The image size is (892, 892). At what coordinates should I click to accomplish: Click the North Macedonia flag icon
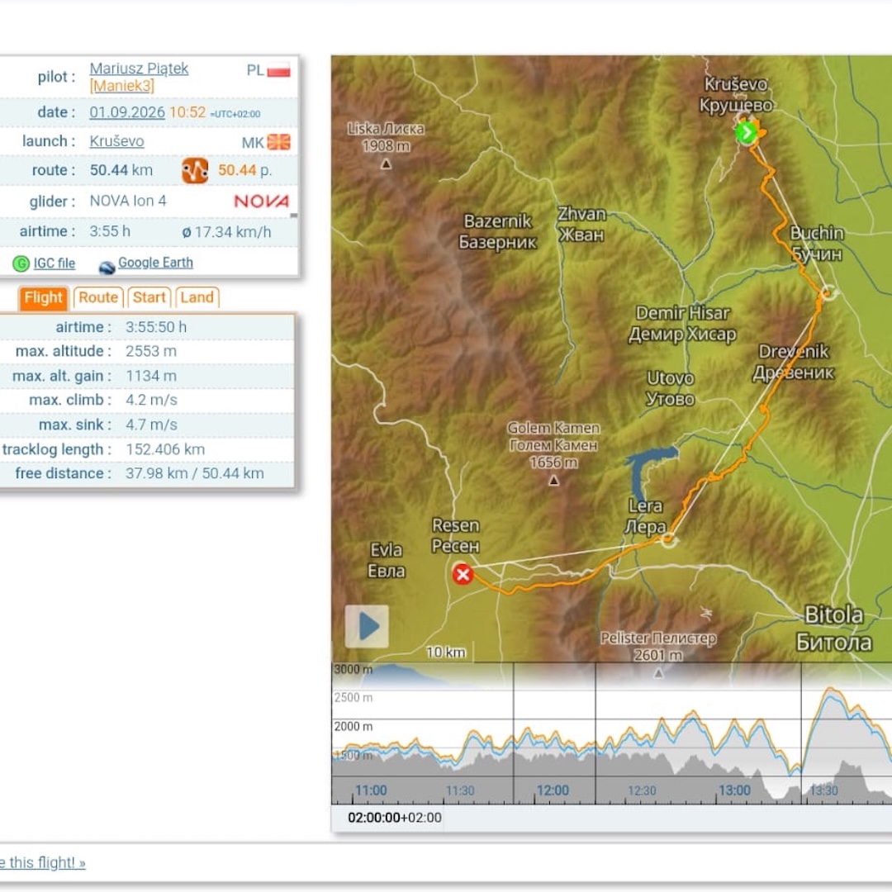coord(279,142)
